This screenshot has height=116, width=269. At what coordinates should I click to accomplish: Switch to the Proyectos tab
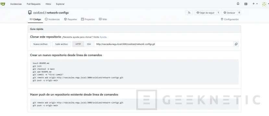pyautogui.click(x=88, y=19)
